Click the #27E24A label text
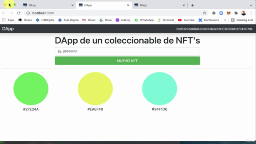Viewport: 256px width, 144px height. (x=31, y=109)
